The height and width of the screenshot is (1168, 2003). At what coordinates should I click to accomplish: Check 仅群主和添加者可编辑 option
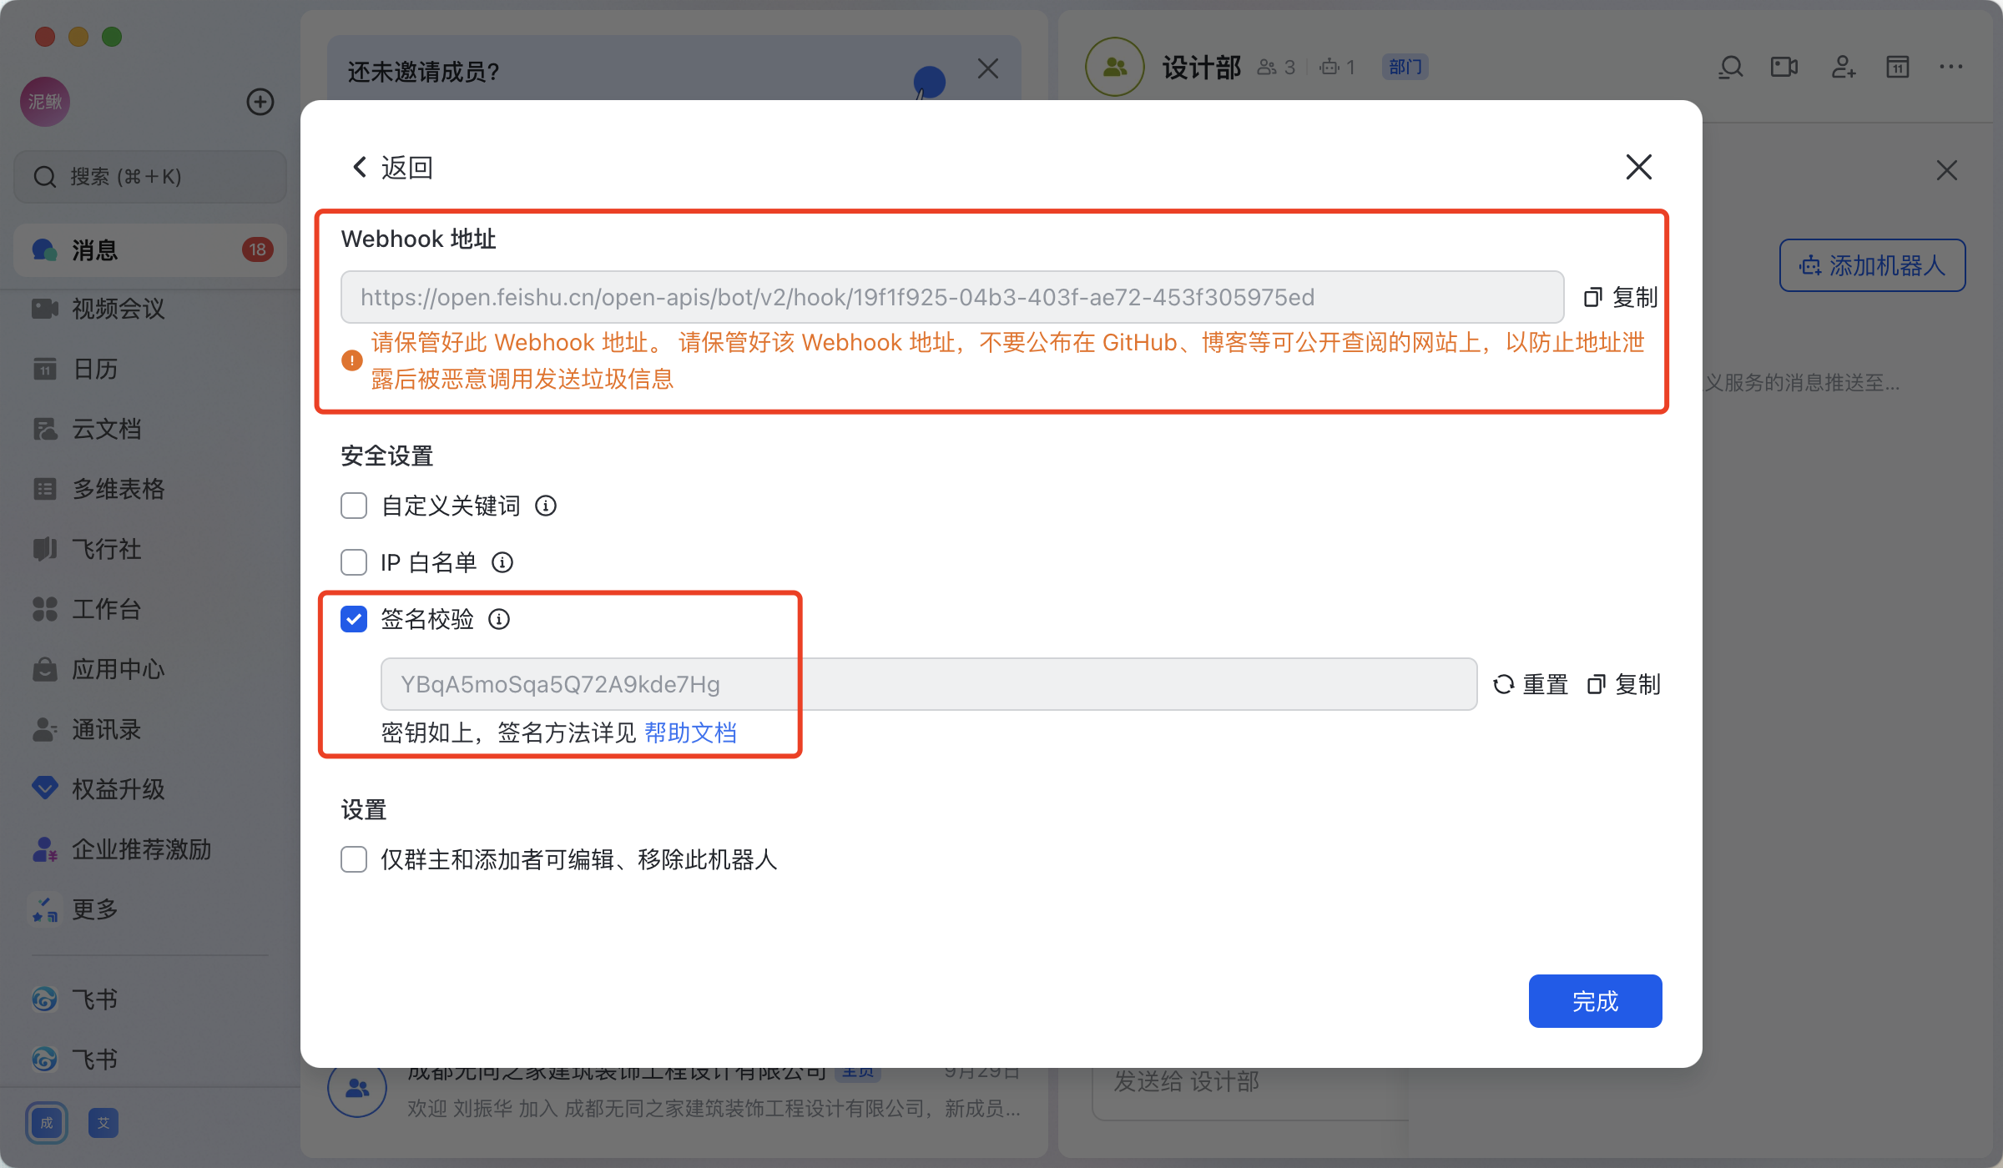point(354,859)
